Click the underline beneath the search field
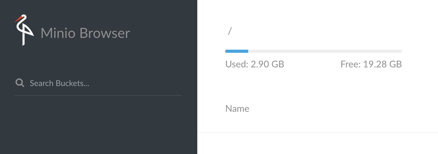 (x=98, y=95)
